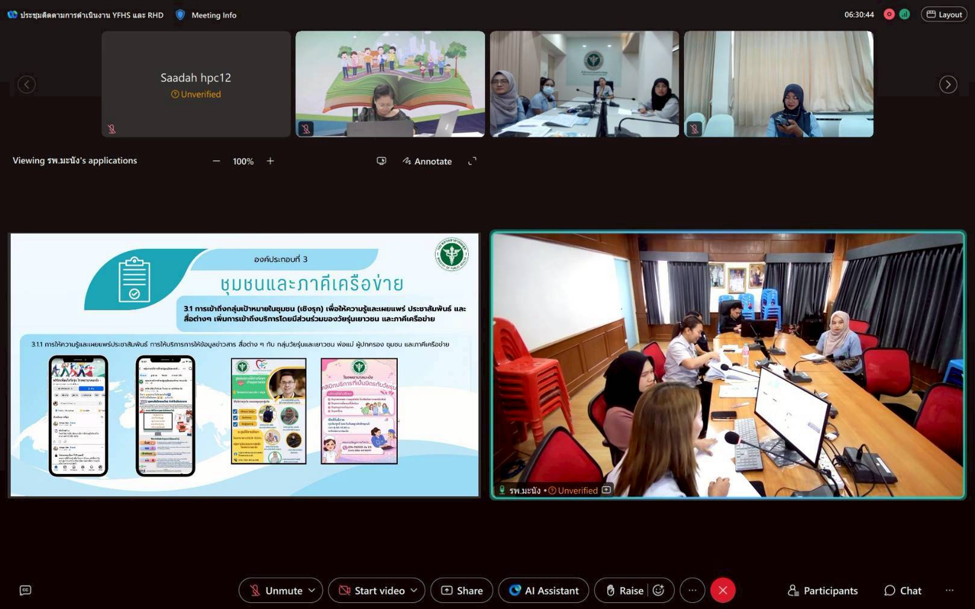Open the reactions emoji picker
975x609 pixels.
659,590
